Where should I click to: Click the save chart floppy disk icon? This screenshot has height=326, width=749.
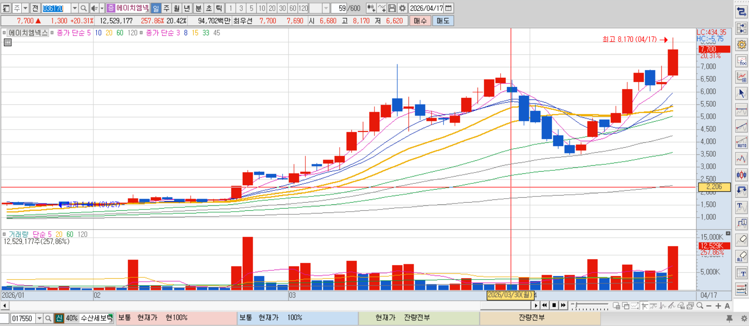[x=392, y=8]
